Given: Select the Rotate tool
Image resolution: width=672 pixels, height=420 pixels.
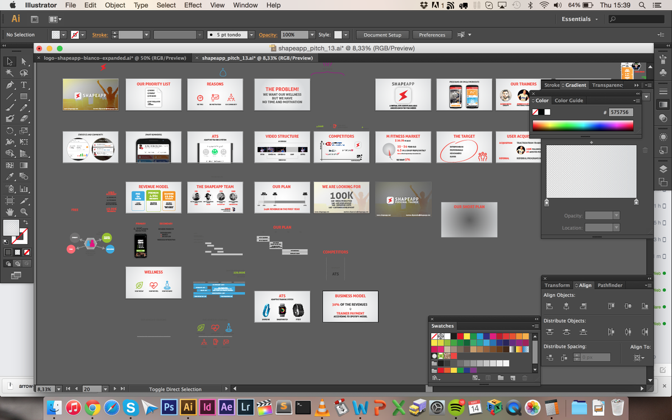Looking at the screenshot, I should (10, 131).
